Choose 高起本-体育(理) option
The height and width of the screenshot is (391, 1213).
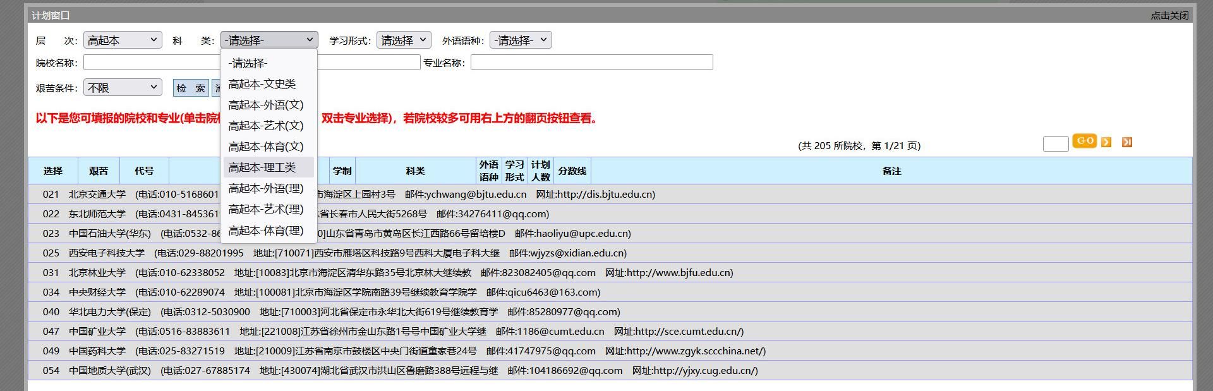pos(266,231)
